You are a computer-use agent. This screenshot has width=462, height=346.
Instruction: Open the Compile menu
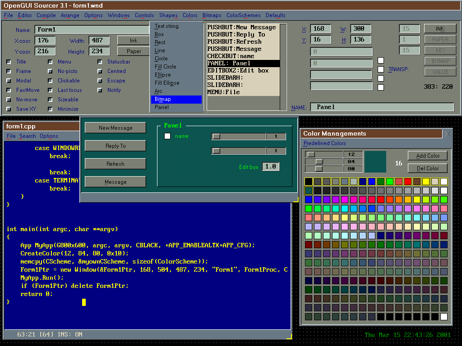pos(46,15)
